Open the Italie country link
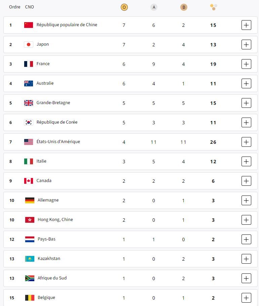This screenshot has height=306, width=259. point(41,161)
